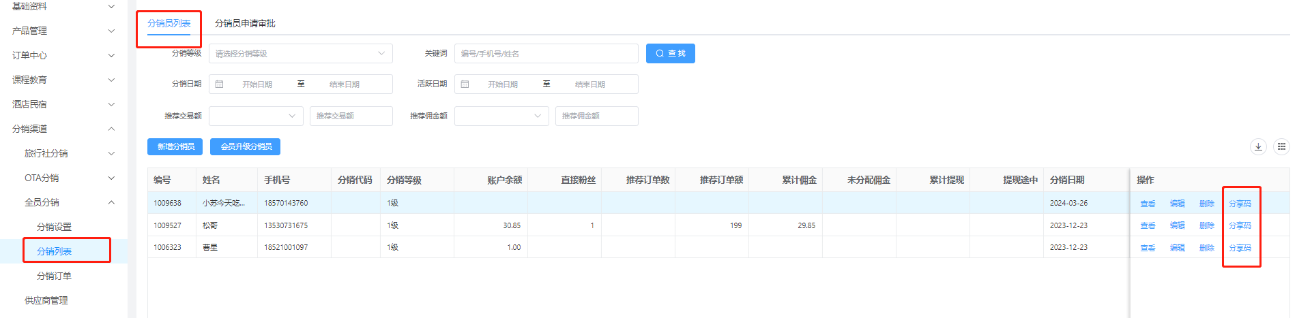Image resolution: width=1297 pixels, height=318 pixels.
Task: Switch to 分销员申请审批 tab
Action: point(245,24)
